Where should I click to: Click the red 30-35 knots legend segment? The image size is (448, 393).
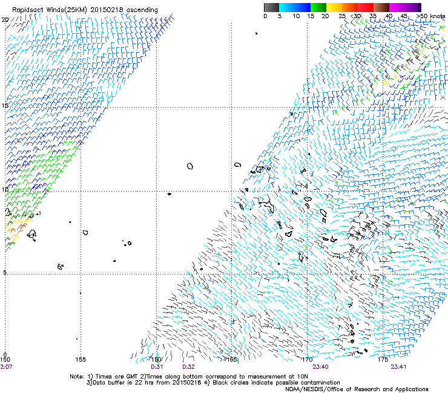coord(366,7)
